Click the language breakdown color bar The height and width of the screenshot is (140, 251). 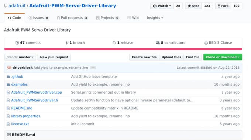point(123,49)
